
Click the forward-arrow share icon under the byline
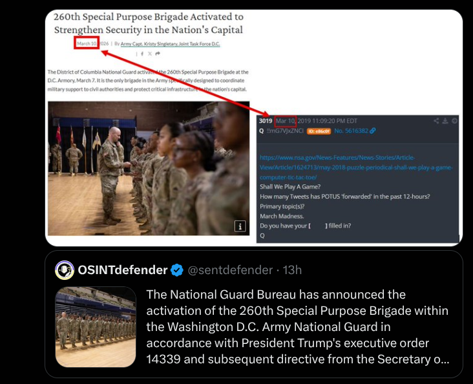158,54
